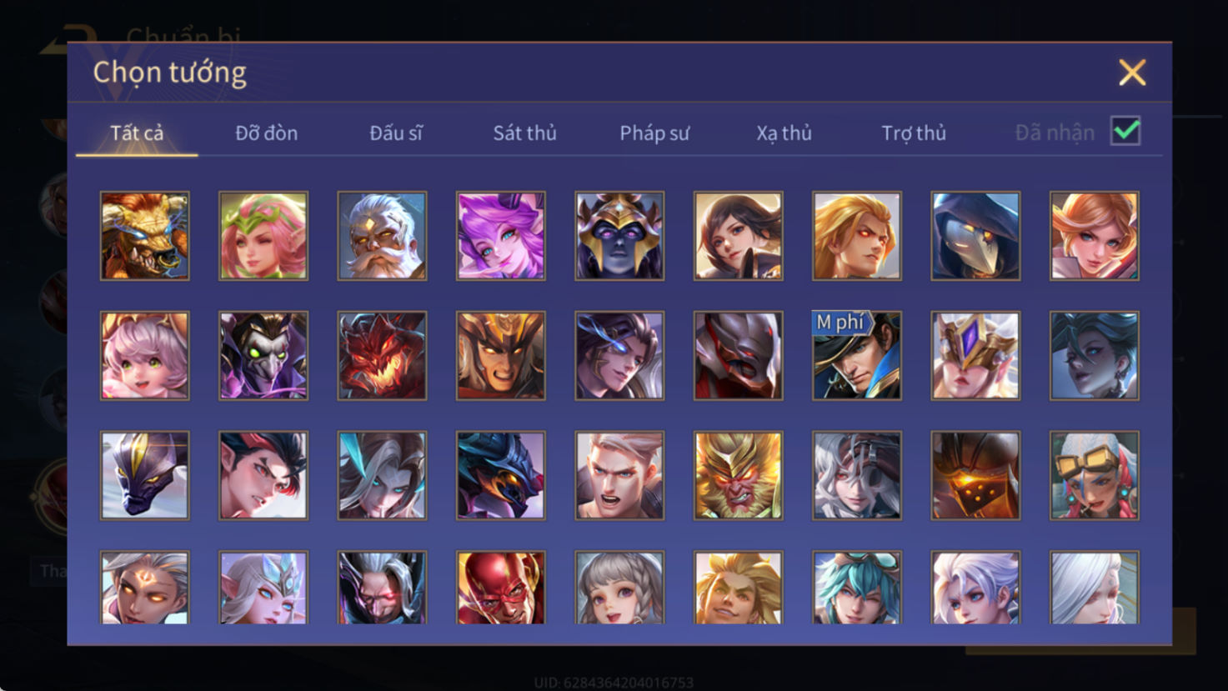Open the Đấu sĩ tab
The width and height of the screenshot is (1228, 691).
[x=396, y=133]
